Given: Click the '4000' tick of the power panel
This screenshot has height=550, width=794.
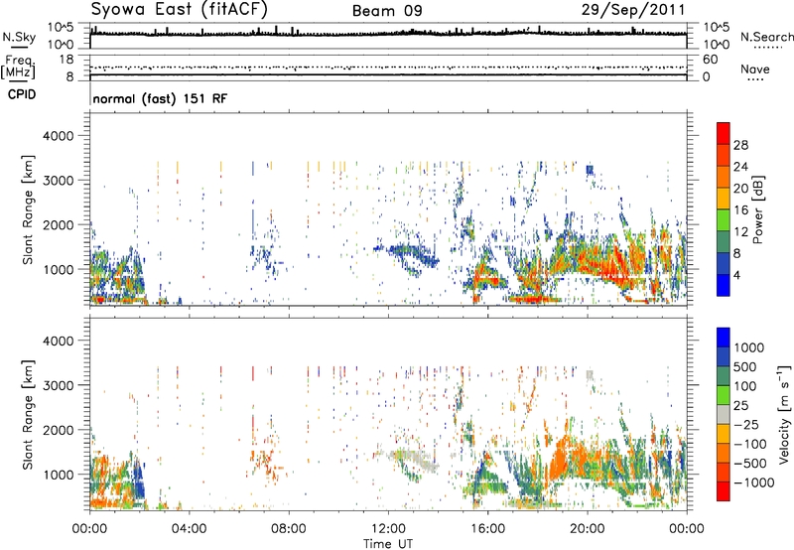Looking at the screenshot, I should (x=58, y=136).
